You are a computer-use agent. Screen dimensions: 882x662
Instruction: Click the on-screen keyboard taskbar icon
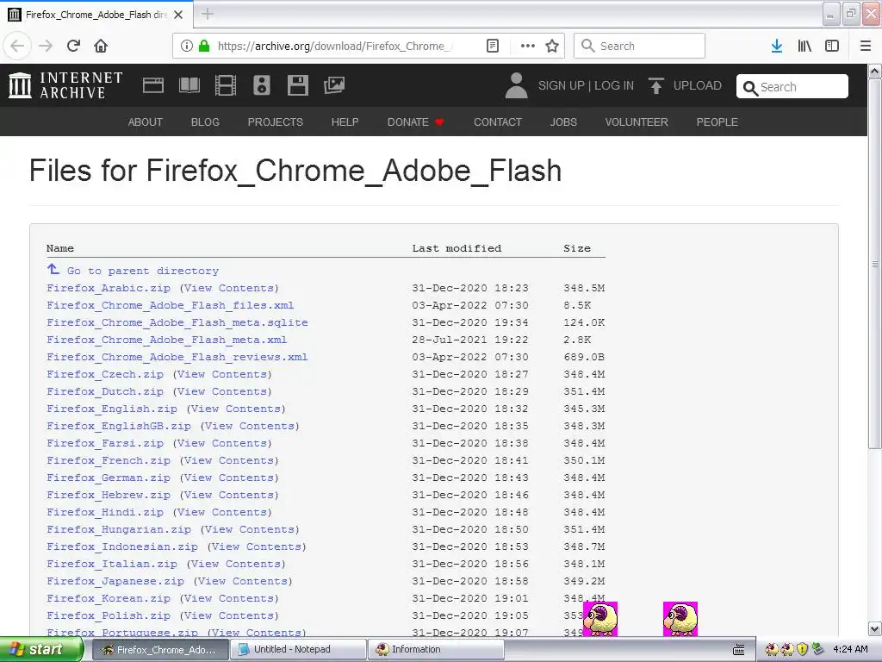pyautogui.click(x=738, y=650)
